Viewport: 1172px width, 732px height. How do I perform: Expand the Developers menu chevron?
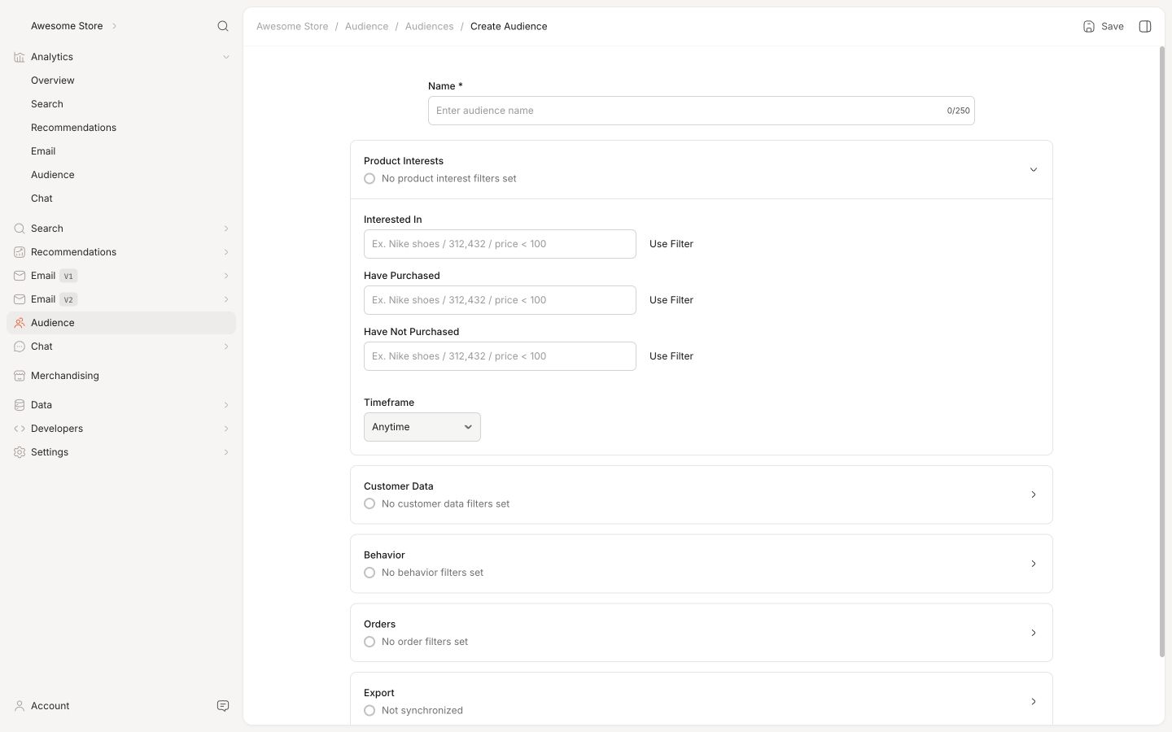coord(226,429)
